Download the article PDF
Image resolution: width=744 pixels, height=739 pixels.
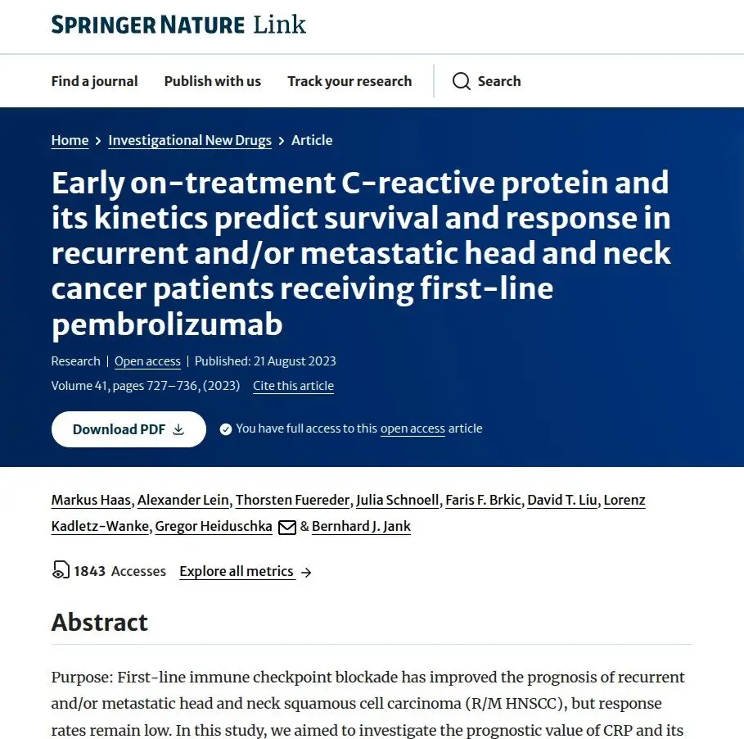(x=129, y=429)
